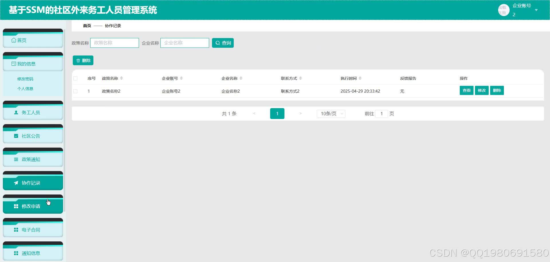This screenshot has width=550, height=262.
Task: Click the chart icon beside 社区公告
Action: click(16, 136)
